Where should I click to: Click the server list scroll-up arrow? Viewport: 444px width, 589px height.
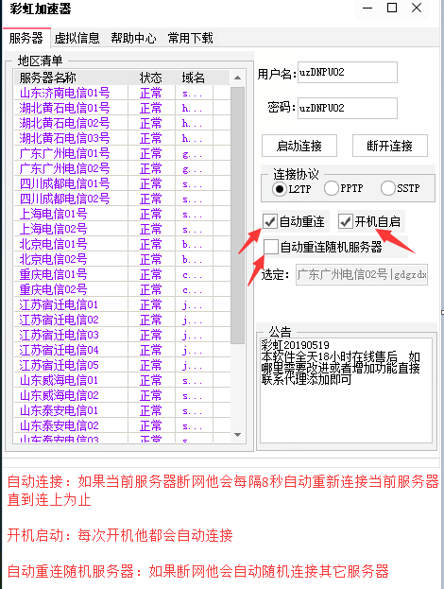click(237, 78)
